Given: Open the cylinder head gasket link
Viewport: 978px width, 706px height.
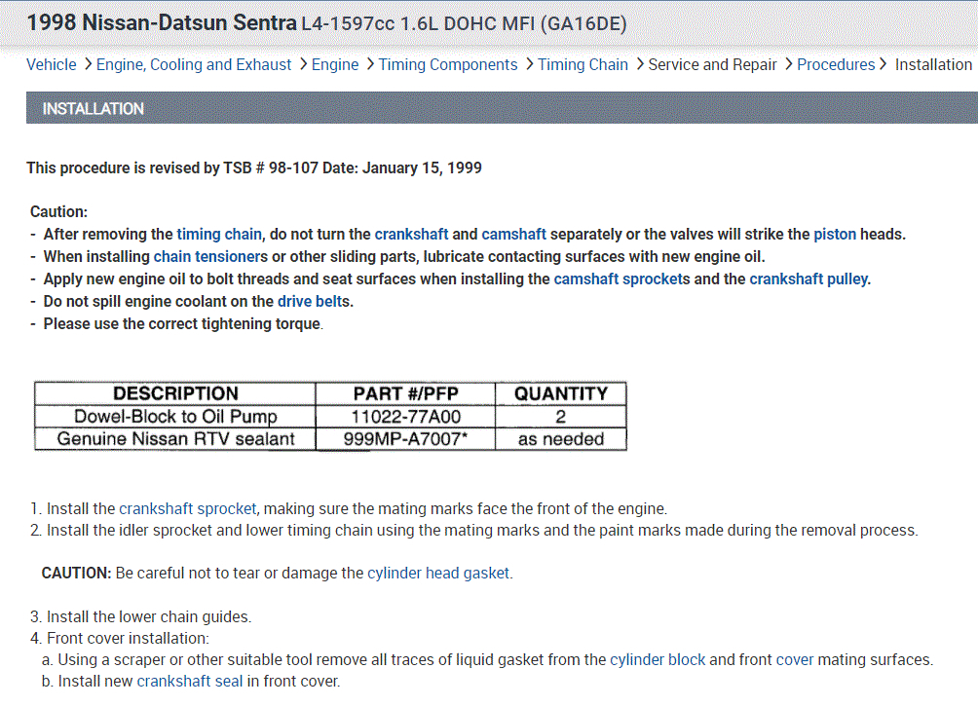Looking at the screenshot, I should (438, 574).
